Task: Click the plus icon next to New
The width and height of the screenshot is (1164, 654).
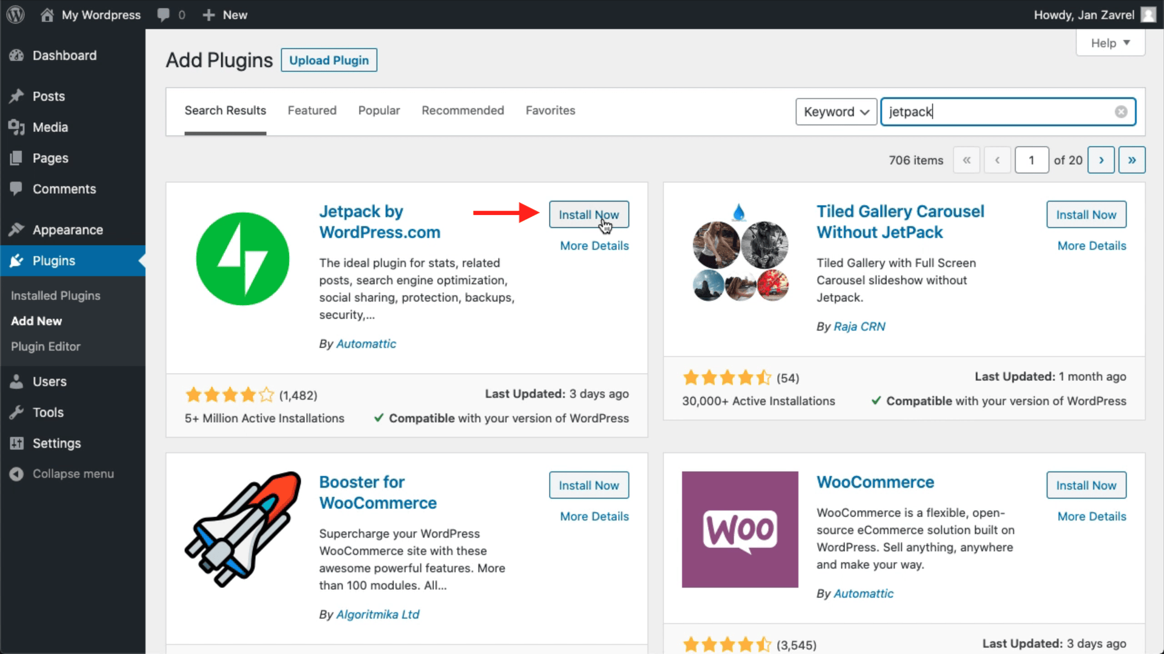Action: pos(209,15)
